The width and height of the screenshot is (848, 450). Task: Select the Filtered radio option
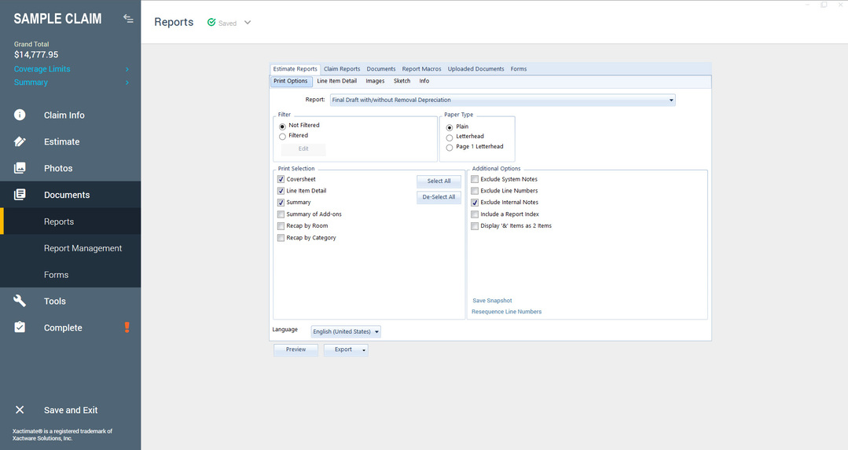click(283, 137)
